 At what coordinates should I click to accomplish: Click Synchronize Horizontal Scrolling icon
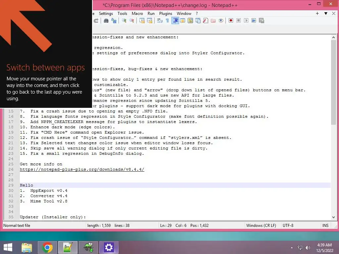[150, 21]
